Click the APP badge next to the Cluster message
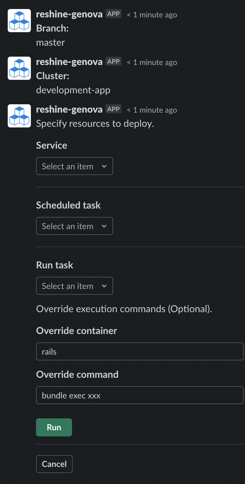 pyautogui.click(x=113, y=61)
